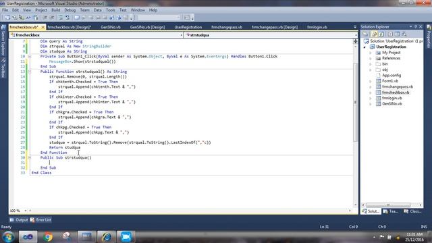Click the Increase Line Indent toolbar icon
The width and height of the screenshot is (432, 243).
51,18
